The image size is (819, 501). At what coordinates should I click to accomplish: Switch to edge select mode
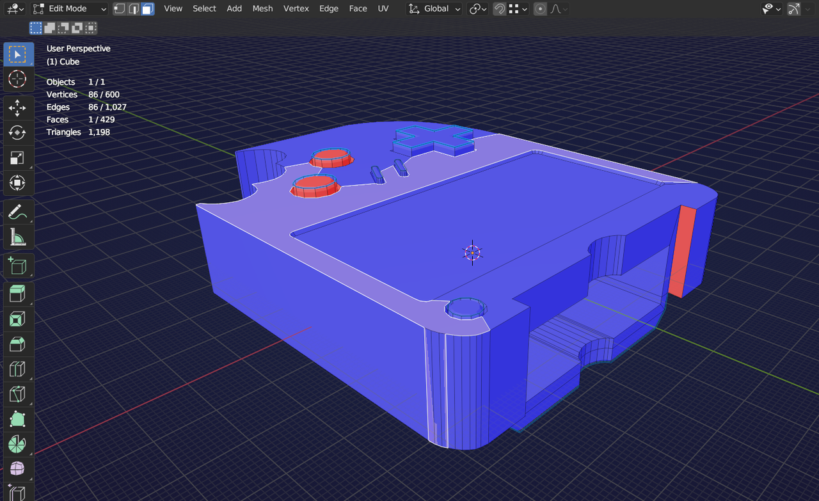(134, 9)
